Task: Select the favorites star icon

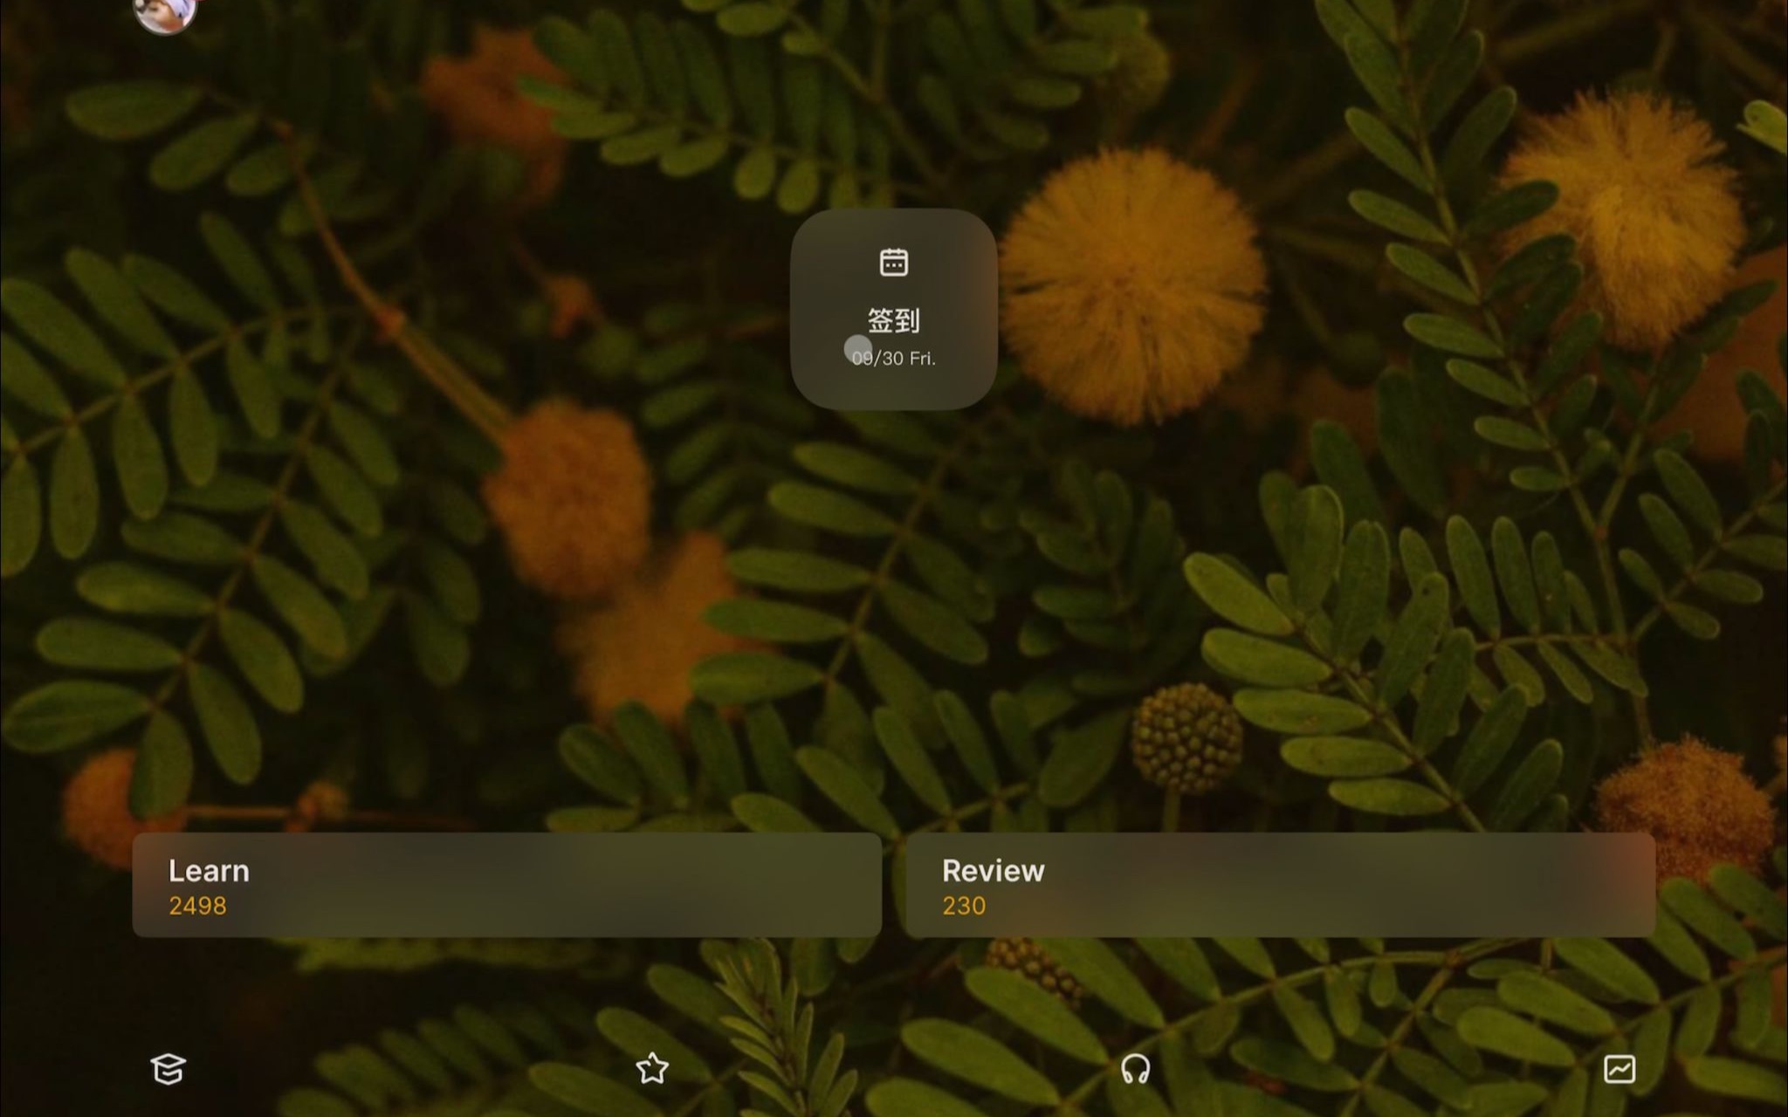Action: pyautogui.click(x=651, y=1068)
